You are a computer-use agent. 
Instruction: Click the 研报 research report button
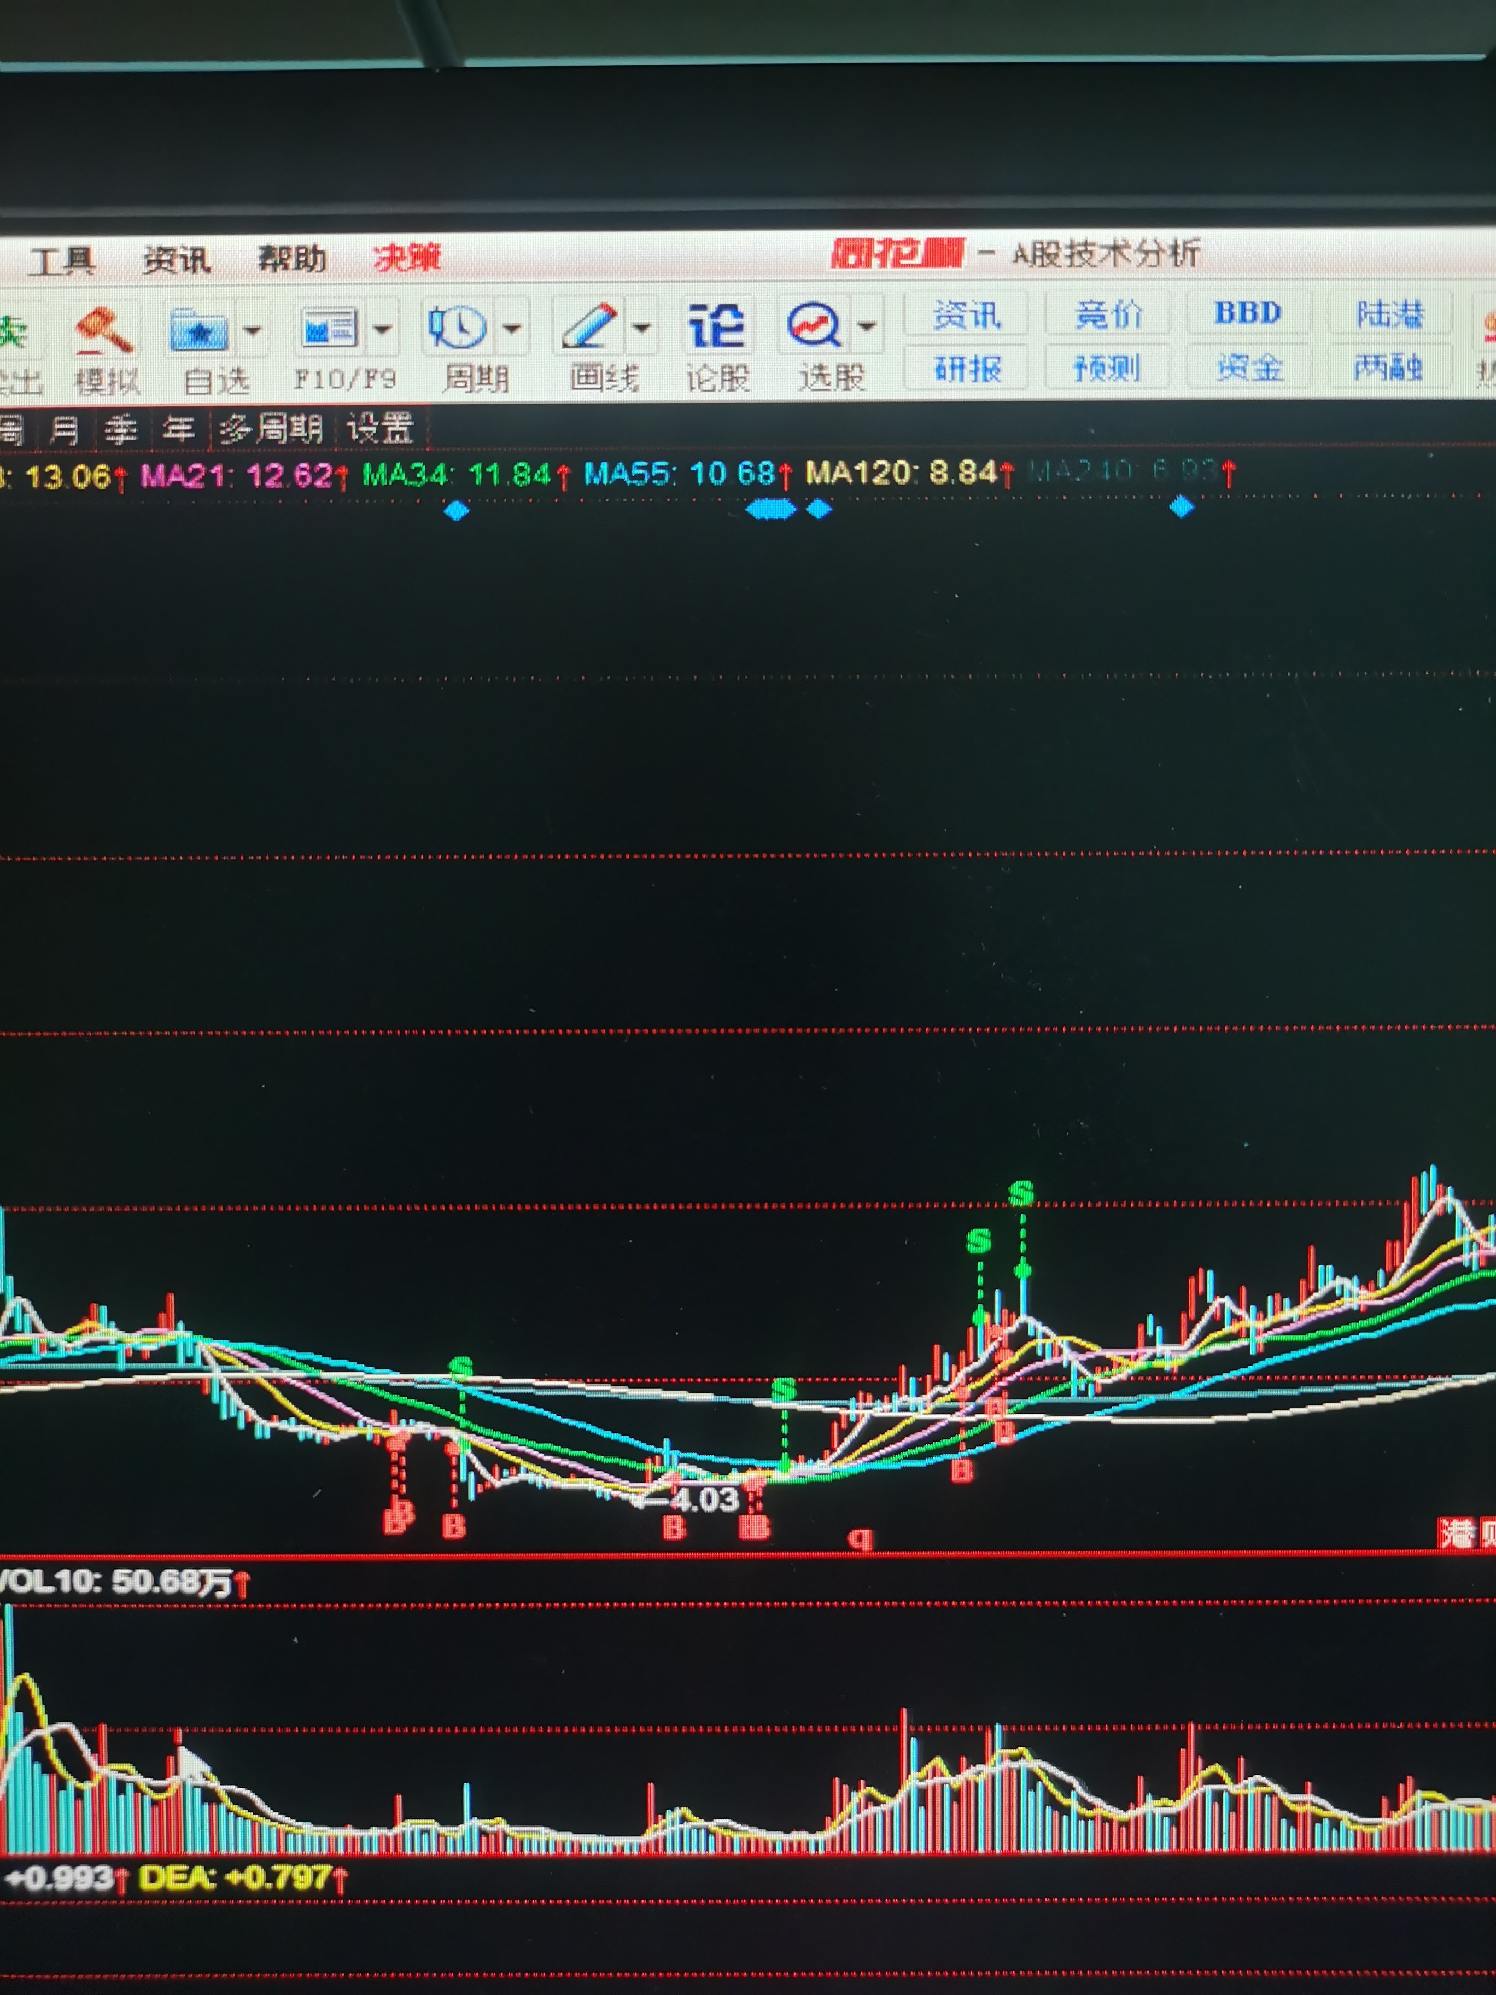[x=967, y=368]
